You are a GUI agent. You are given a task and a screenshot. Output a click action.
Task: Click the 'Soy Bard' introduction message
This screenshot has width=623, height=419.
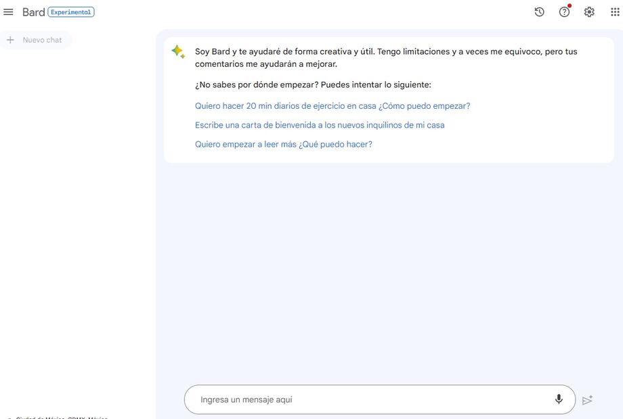[x=386, y=57]
